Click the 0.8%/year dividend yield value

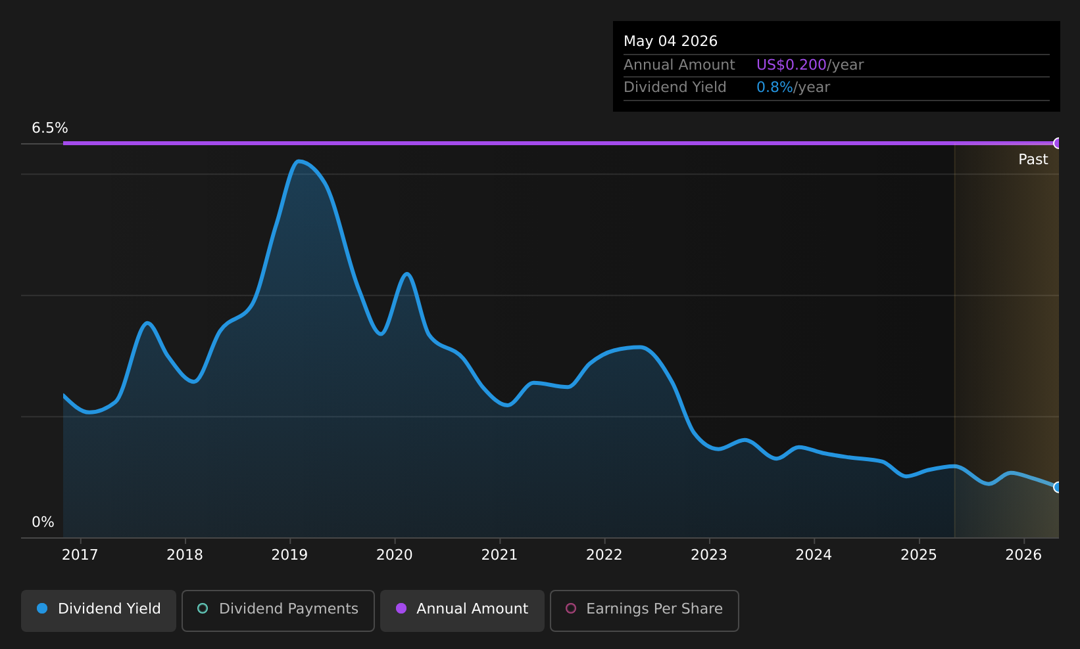point(793,87)
